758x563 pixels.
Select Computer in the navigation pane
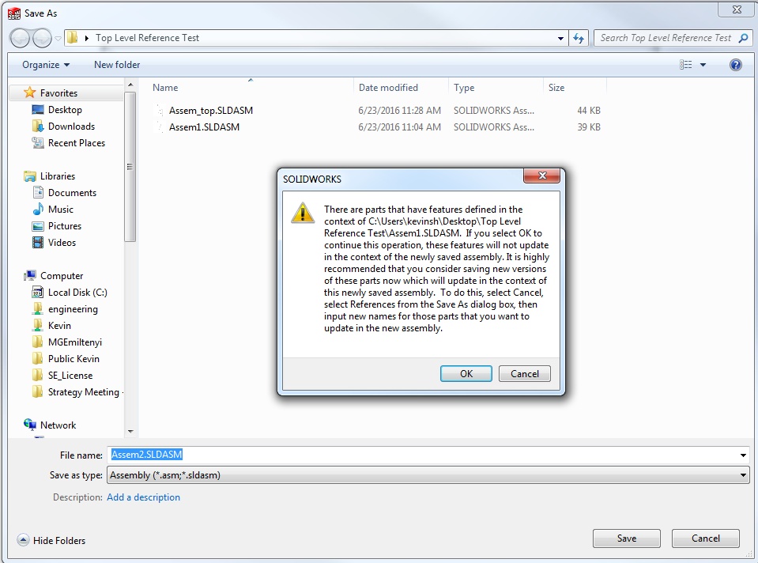62,276
